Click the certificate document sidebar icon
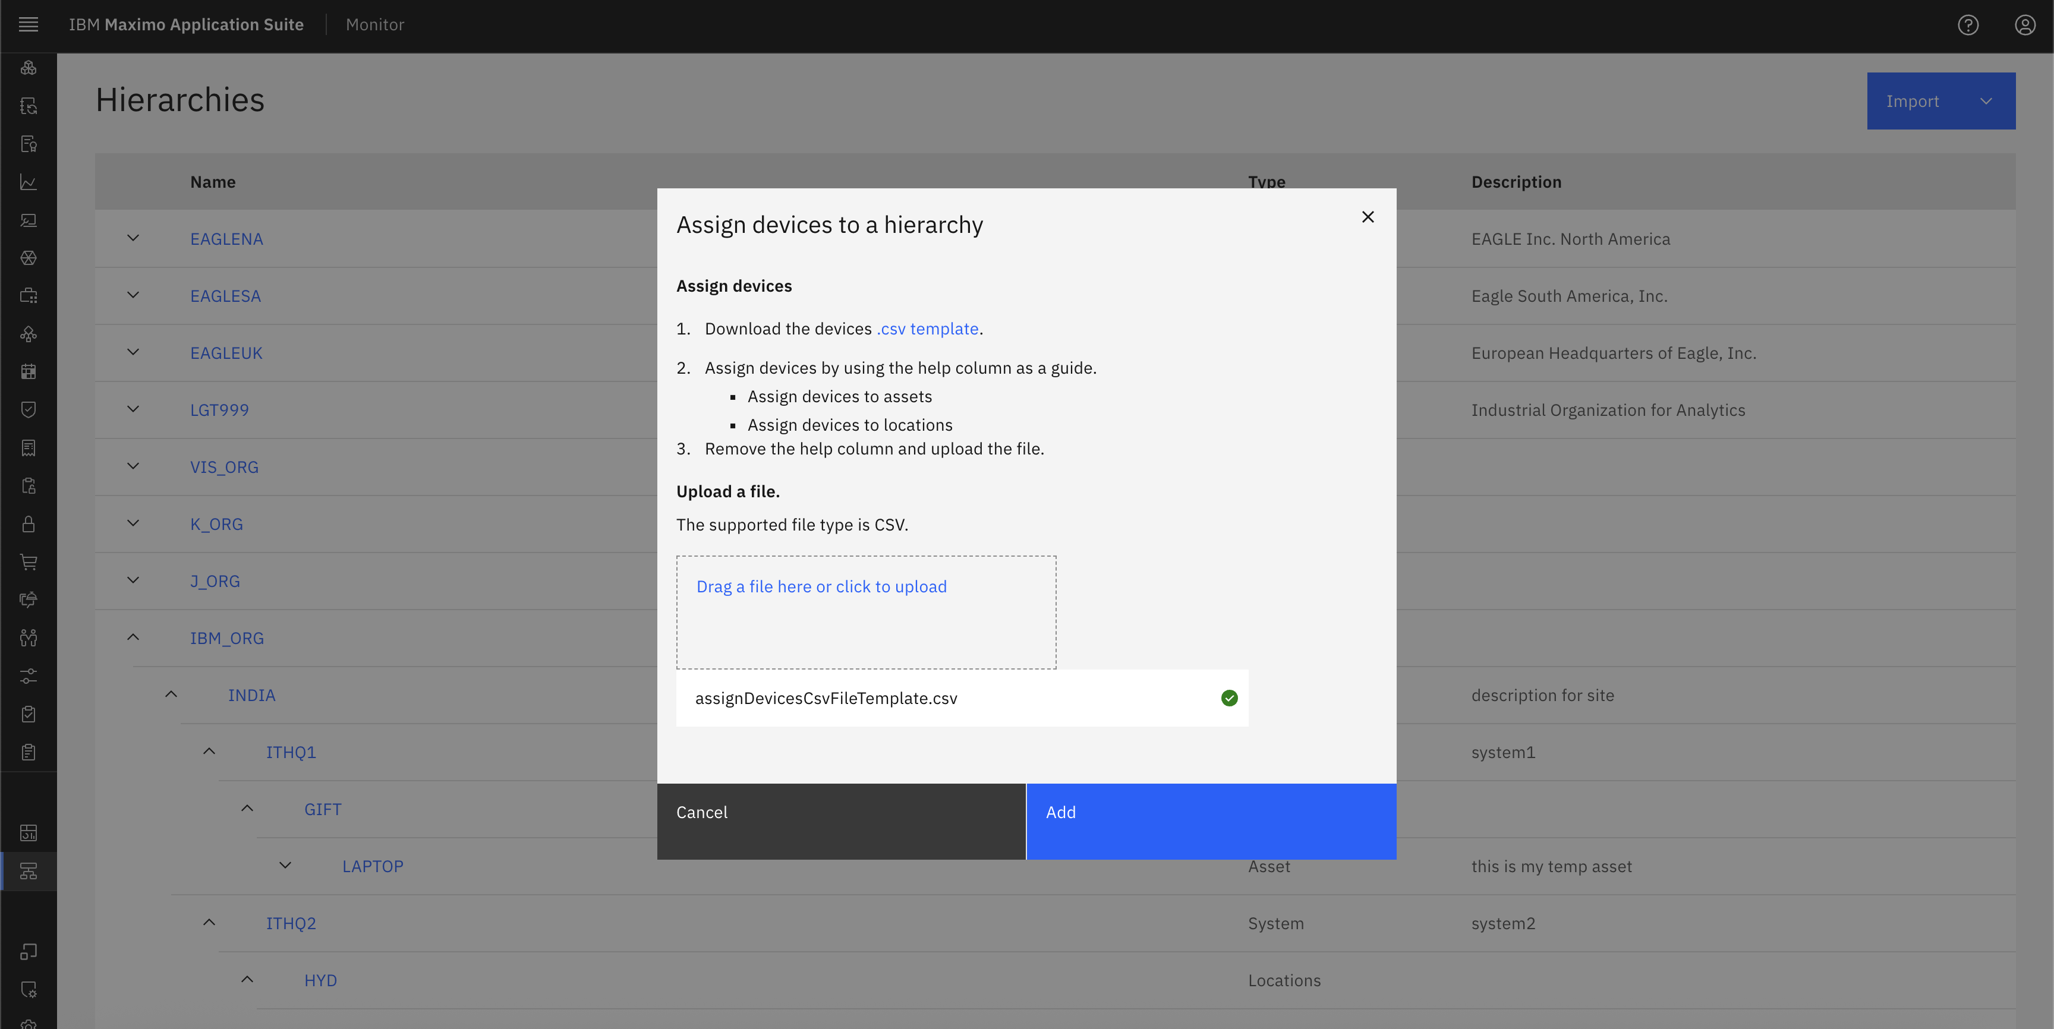Image resolution: width=2054 pixels, height=1029 pixels. tap(29, 144)
